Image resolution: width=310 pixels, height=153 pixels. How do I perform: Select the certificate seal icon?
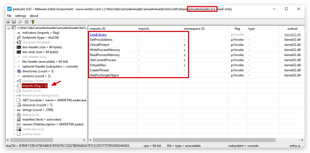[19, 129]
